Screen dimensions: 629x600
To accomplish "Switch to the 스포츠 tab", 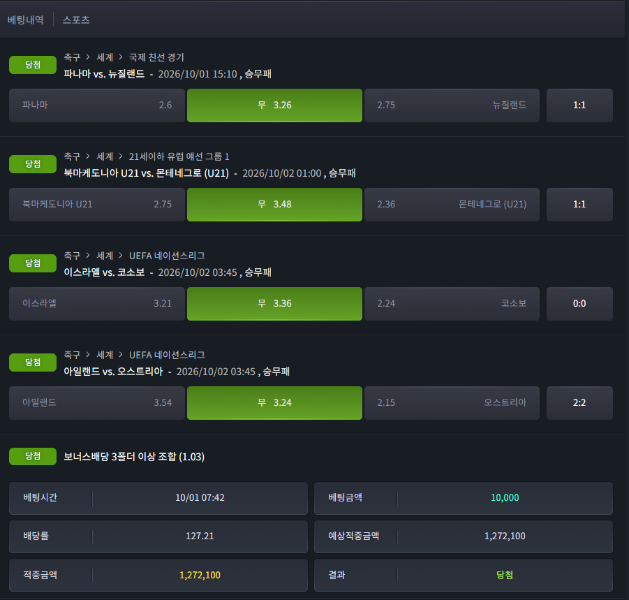I will click(76, 20).
